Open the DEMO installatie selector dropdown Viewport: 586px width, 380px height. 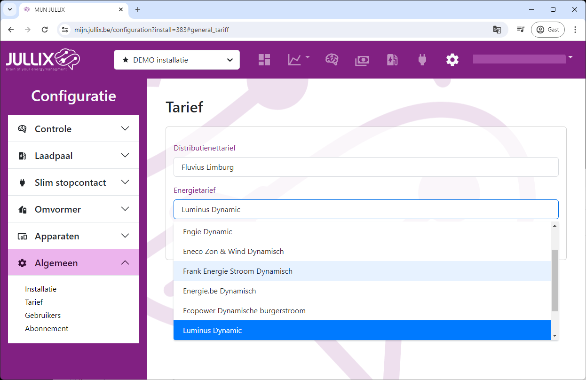pyautogui.click(x=177, y=60)
